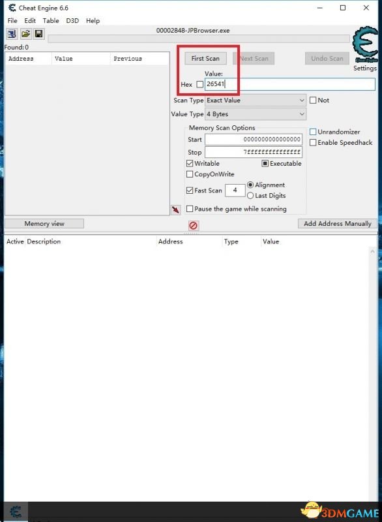
Task: Expand the Scan Type dropdown
Action: (256, 100)
